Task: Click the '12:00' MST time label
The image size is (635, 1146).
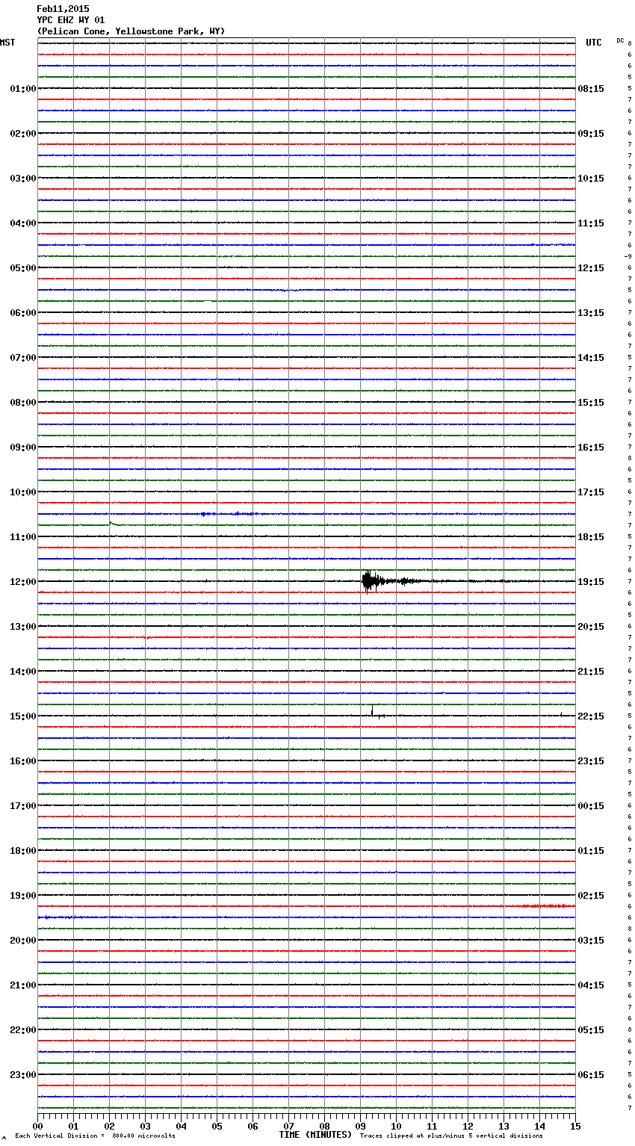Action: [22, 582]
